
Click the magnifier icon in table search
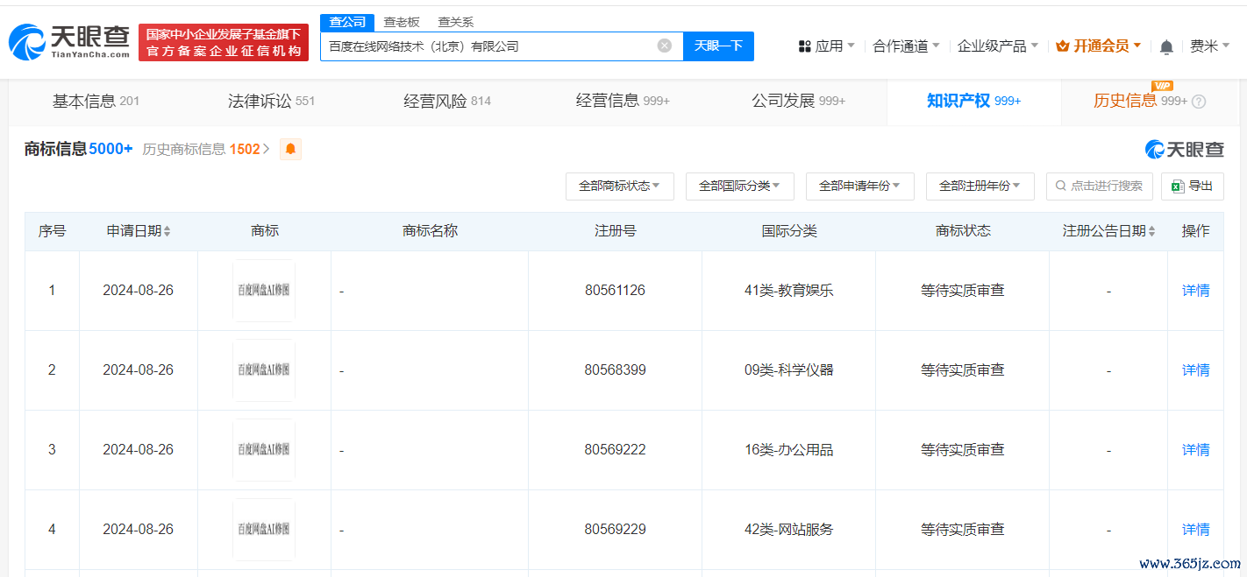(1061, 186)
